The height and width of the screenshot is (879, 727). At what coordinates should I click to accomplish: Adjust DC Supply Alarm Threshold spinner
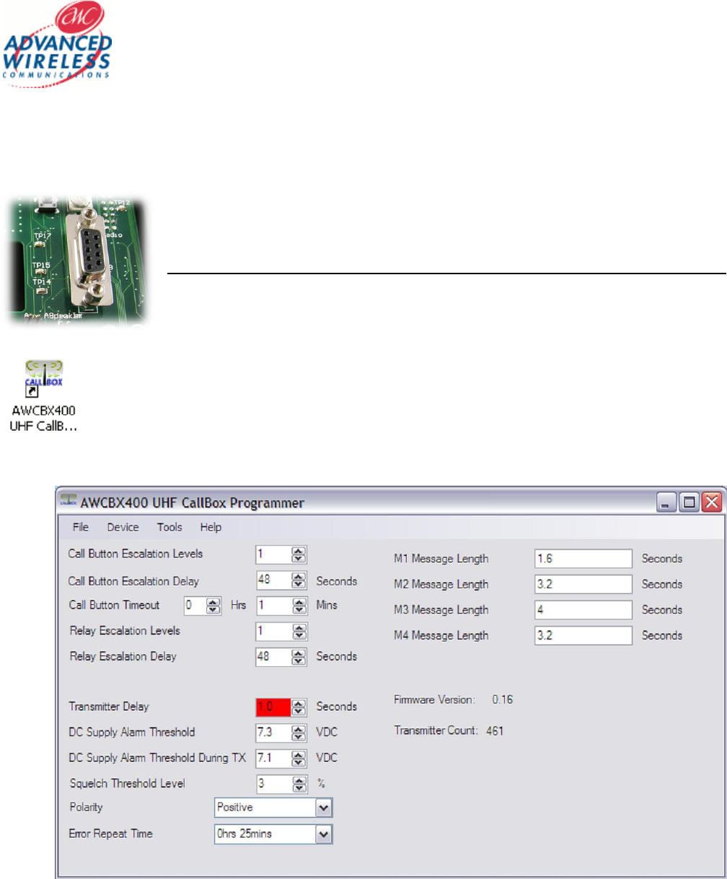click(x=299, y=732)
